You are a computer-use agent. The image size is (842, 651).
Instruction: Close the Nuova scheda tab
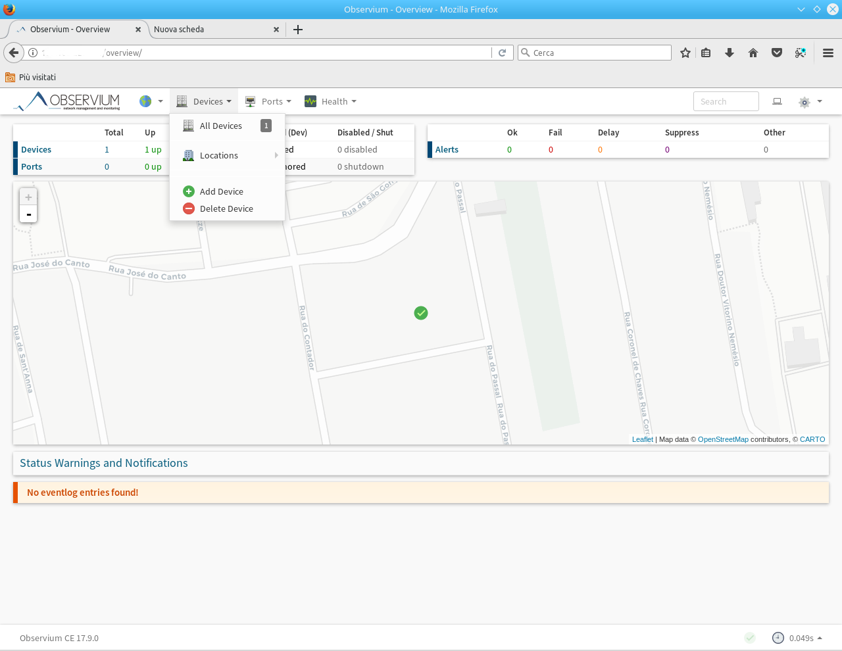coord(276,29)
